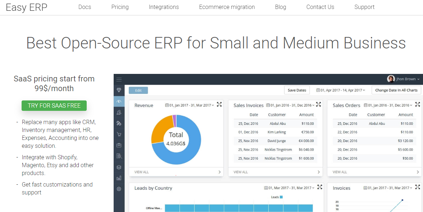The width and height of the screenshot is (423, 212).
Task: Open the bar chart reports sidebar icon
Action: pos(119,178)
